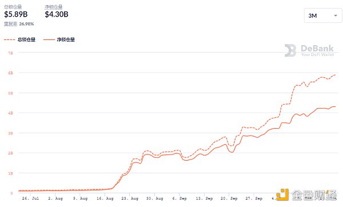Click the solid line legend marker
343x207 pixels.
pyautogui.click(x=49, y=39)
